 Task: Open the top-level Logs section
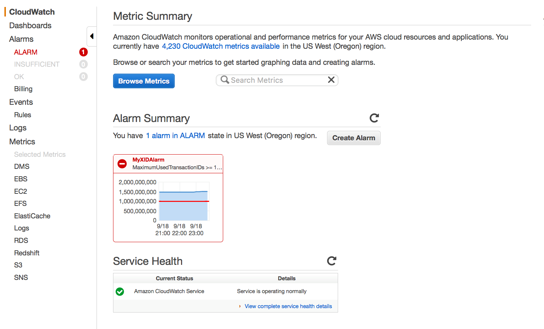pyautogui.click(x=18, y=127)
